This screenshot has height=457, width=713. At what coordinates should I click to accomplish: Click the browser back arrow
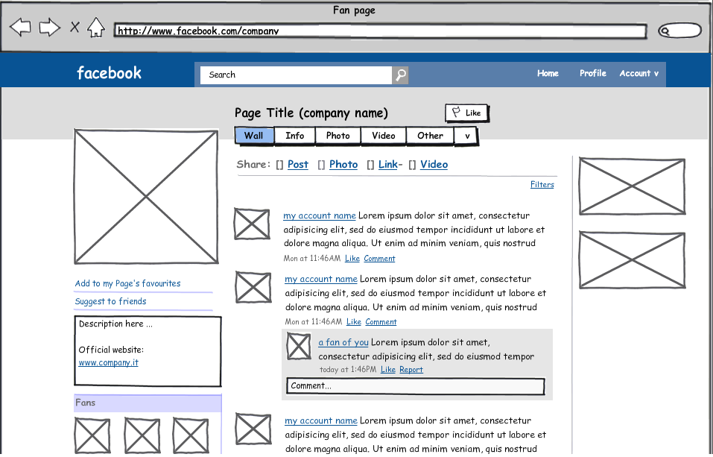coord(20,28)
